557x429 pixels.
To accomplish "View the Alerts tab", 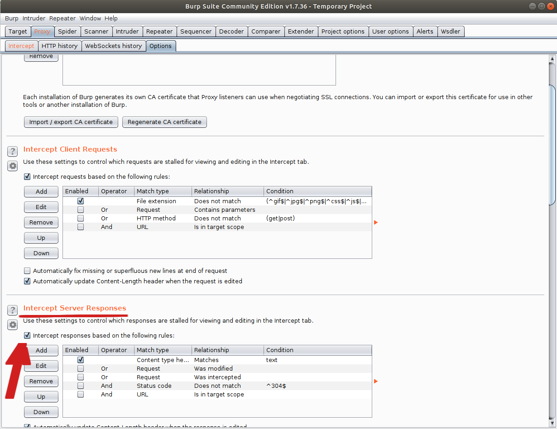I will pyautogui.click(x=425, y=32).
